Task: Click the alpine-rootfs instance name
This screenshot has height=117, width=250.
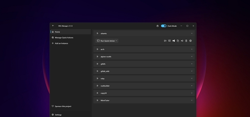Action: pyautogui.click(x=106, y=57)
